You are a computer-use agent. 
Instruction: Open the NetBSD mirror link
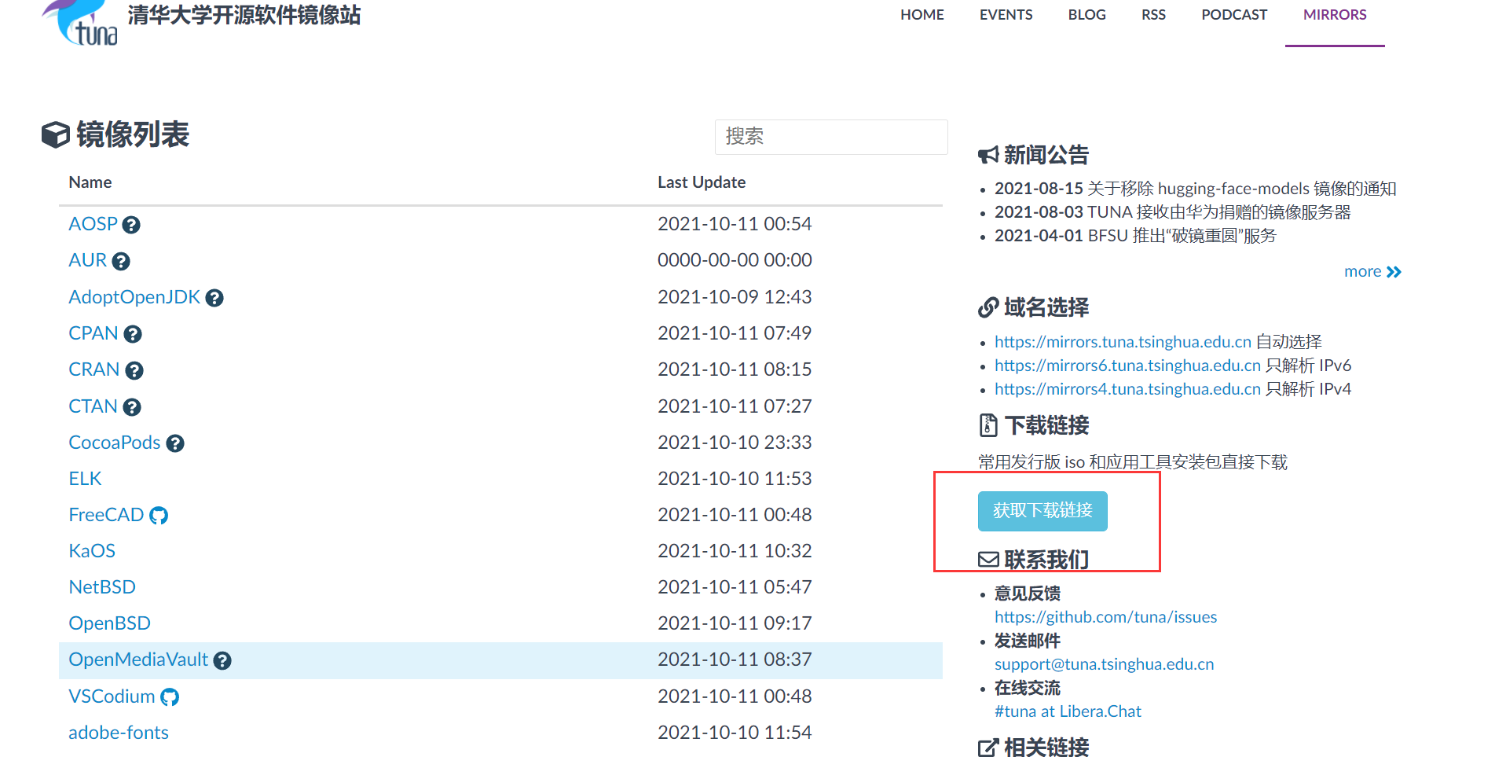point(102,587)
